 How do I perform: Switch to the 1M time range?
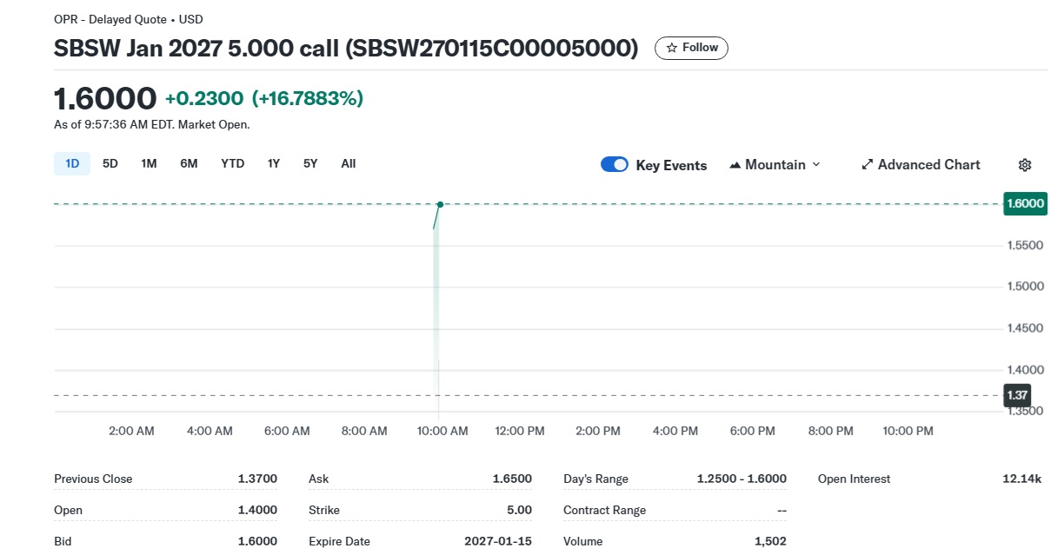point(149,163)
